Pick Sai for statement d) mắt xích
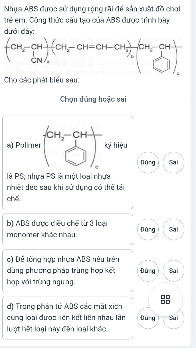196x354 pixels. point(173,318)
